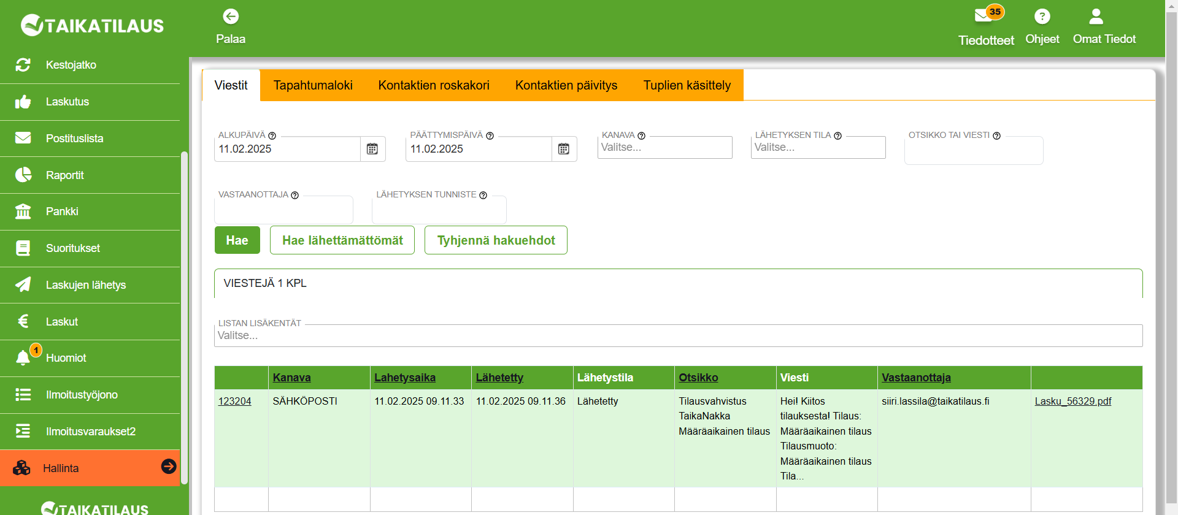
Task: Open the Listan lisäkentät dropdown
Action: point(679,336)
